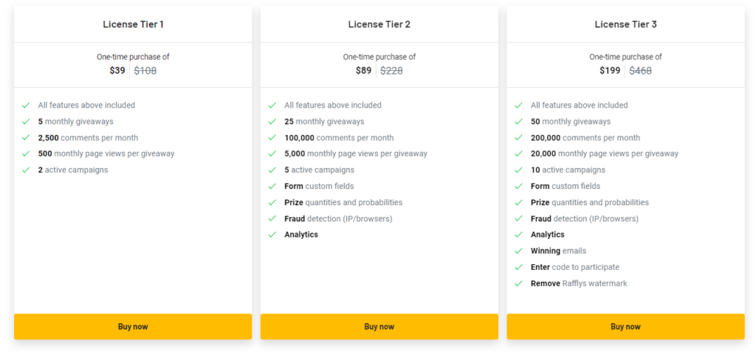Click the $199 price in Tier 3

610,71
